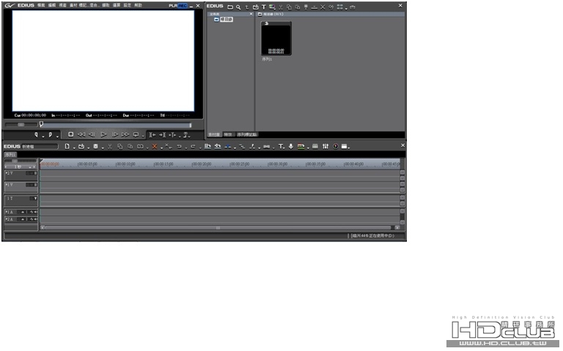Click the tools briefcase icon in bin
The image size is (563, 351).
[x=353, y=7]
